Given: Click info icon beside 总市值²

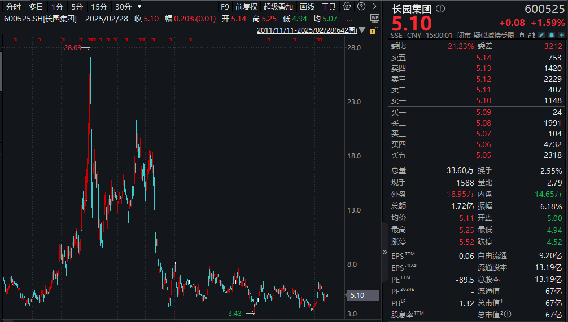Looking at the screenshot, I should pos(507,314).
